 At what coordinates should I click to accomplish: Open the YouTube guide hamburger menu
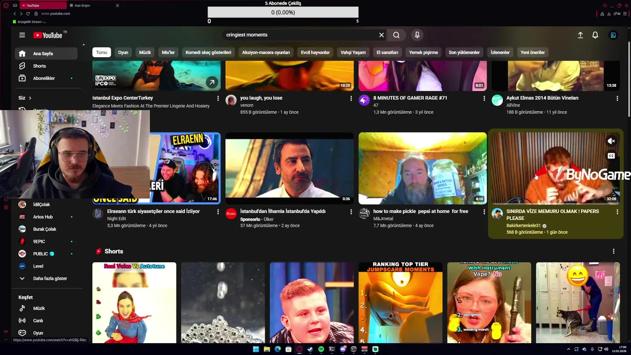point(22,35)
